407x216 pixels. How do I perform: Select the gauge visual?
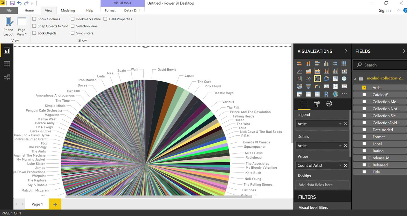317,86
